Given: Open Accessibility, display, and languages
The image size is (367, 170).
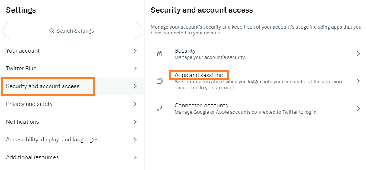Looking at the screenshot, I should point(72,140).
